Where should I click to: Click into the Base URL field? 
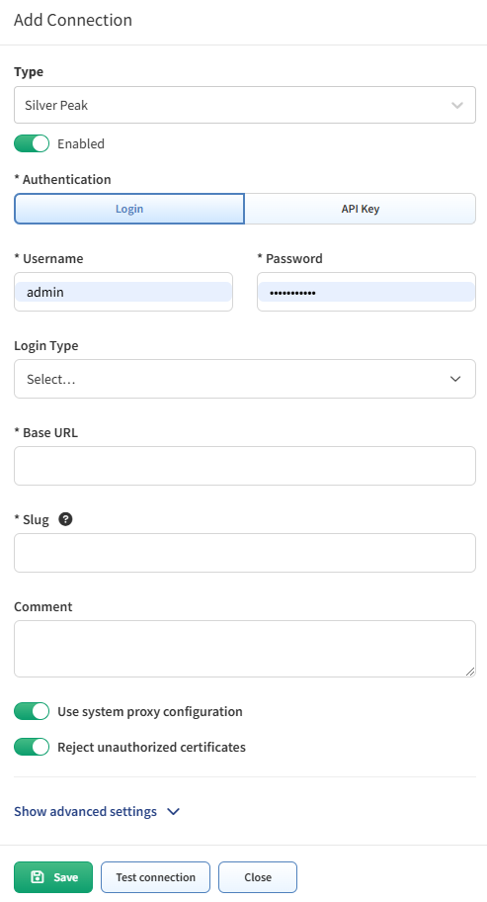(x=245, y=466)
